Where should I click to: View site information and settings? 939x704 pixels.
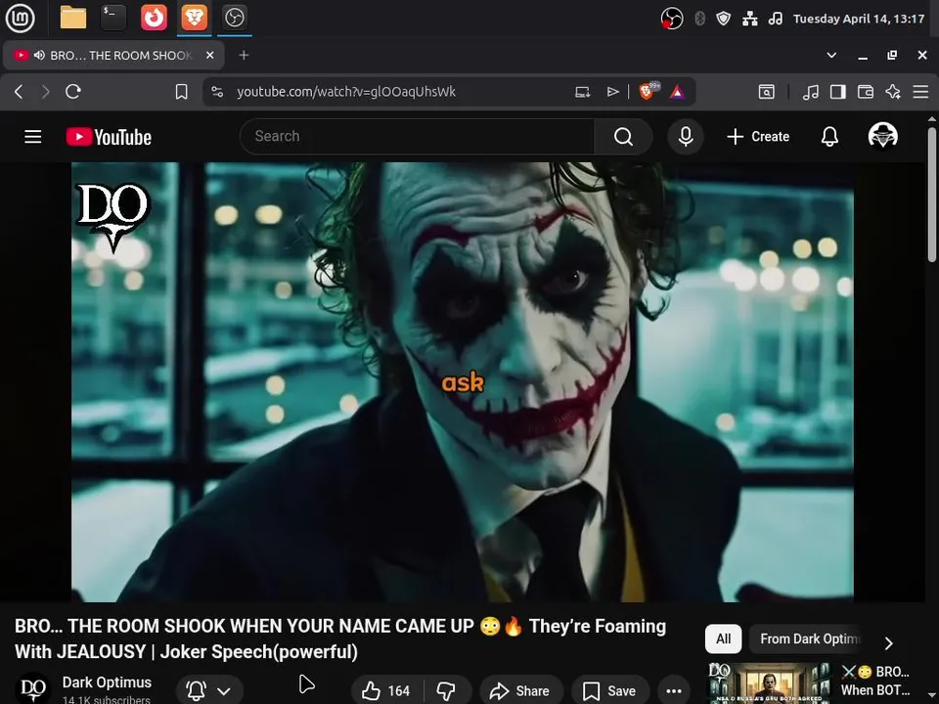coord(217,92)
